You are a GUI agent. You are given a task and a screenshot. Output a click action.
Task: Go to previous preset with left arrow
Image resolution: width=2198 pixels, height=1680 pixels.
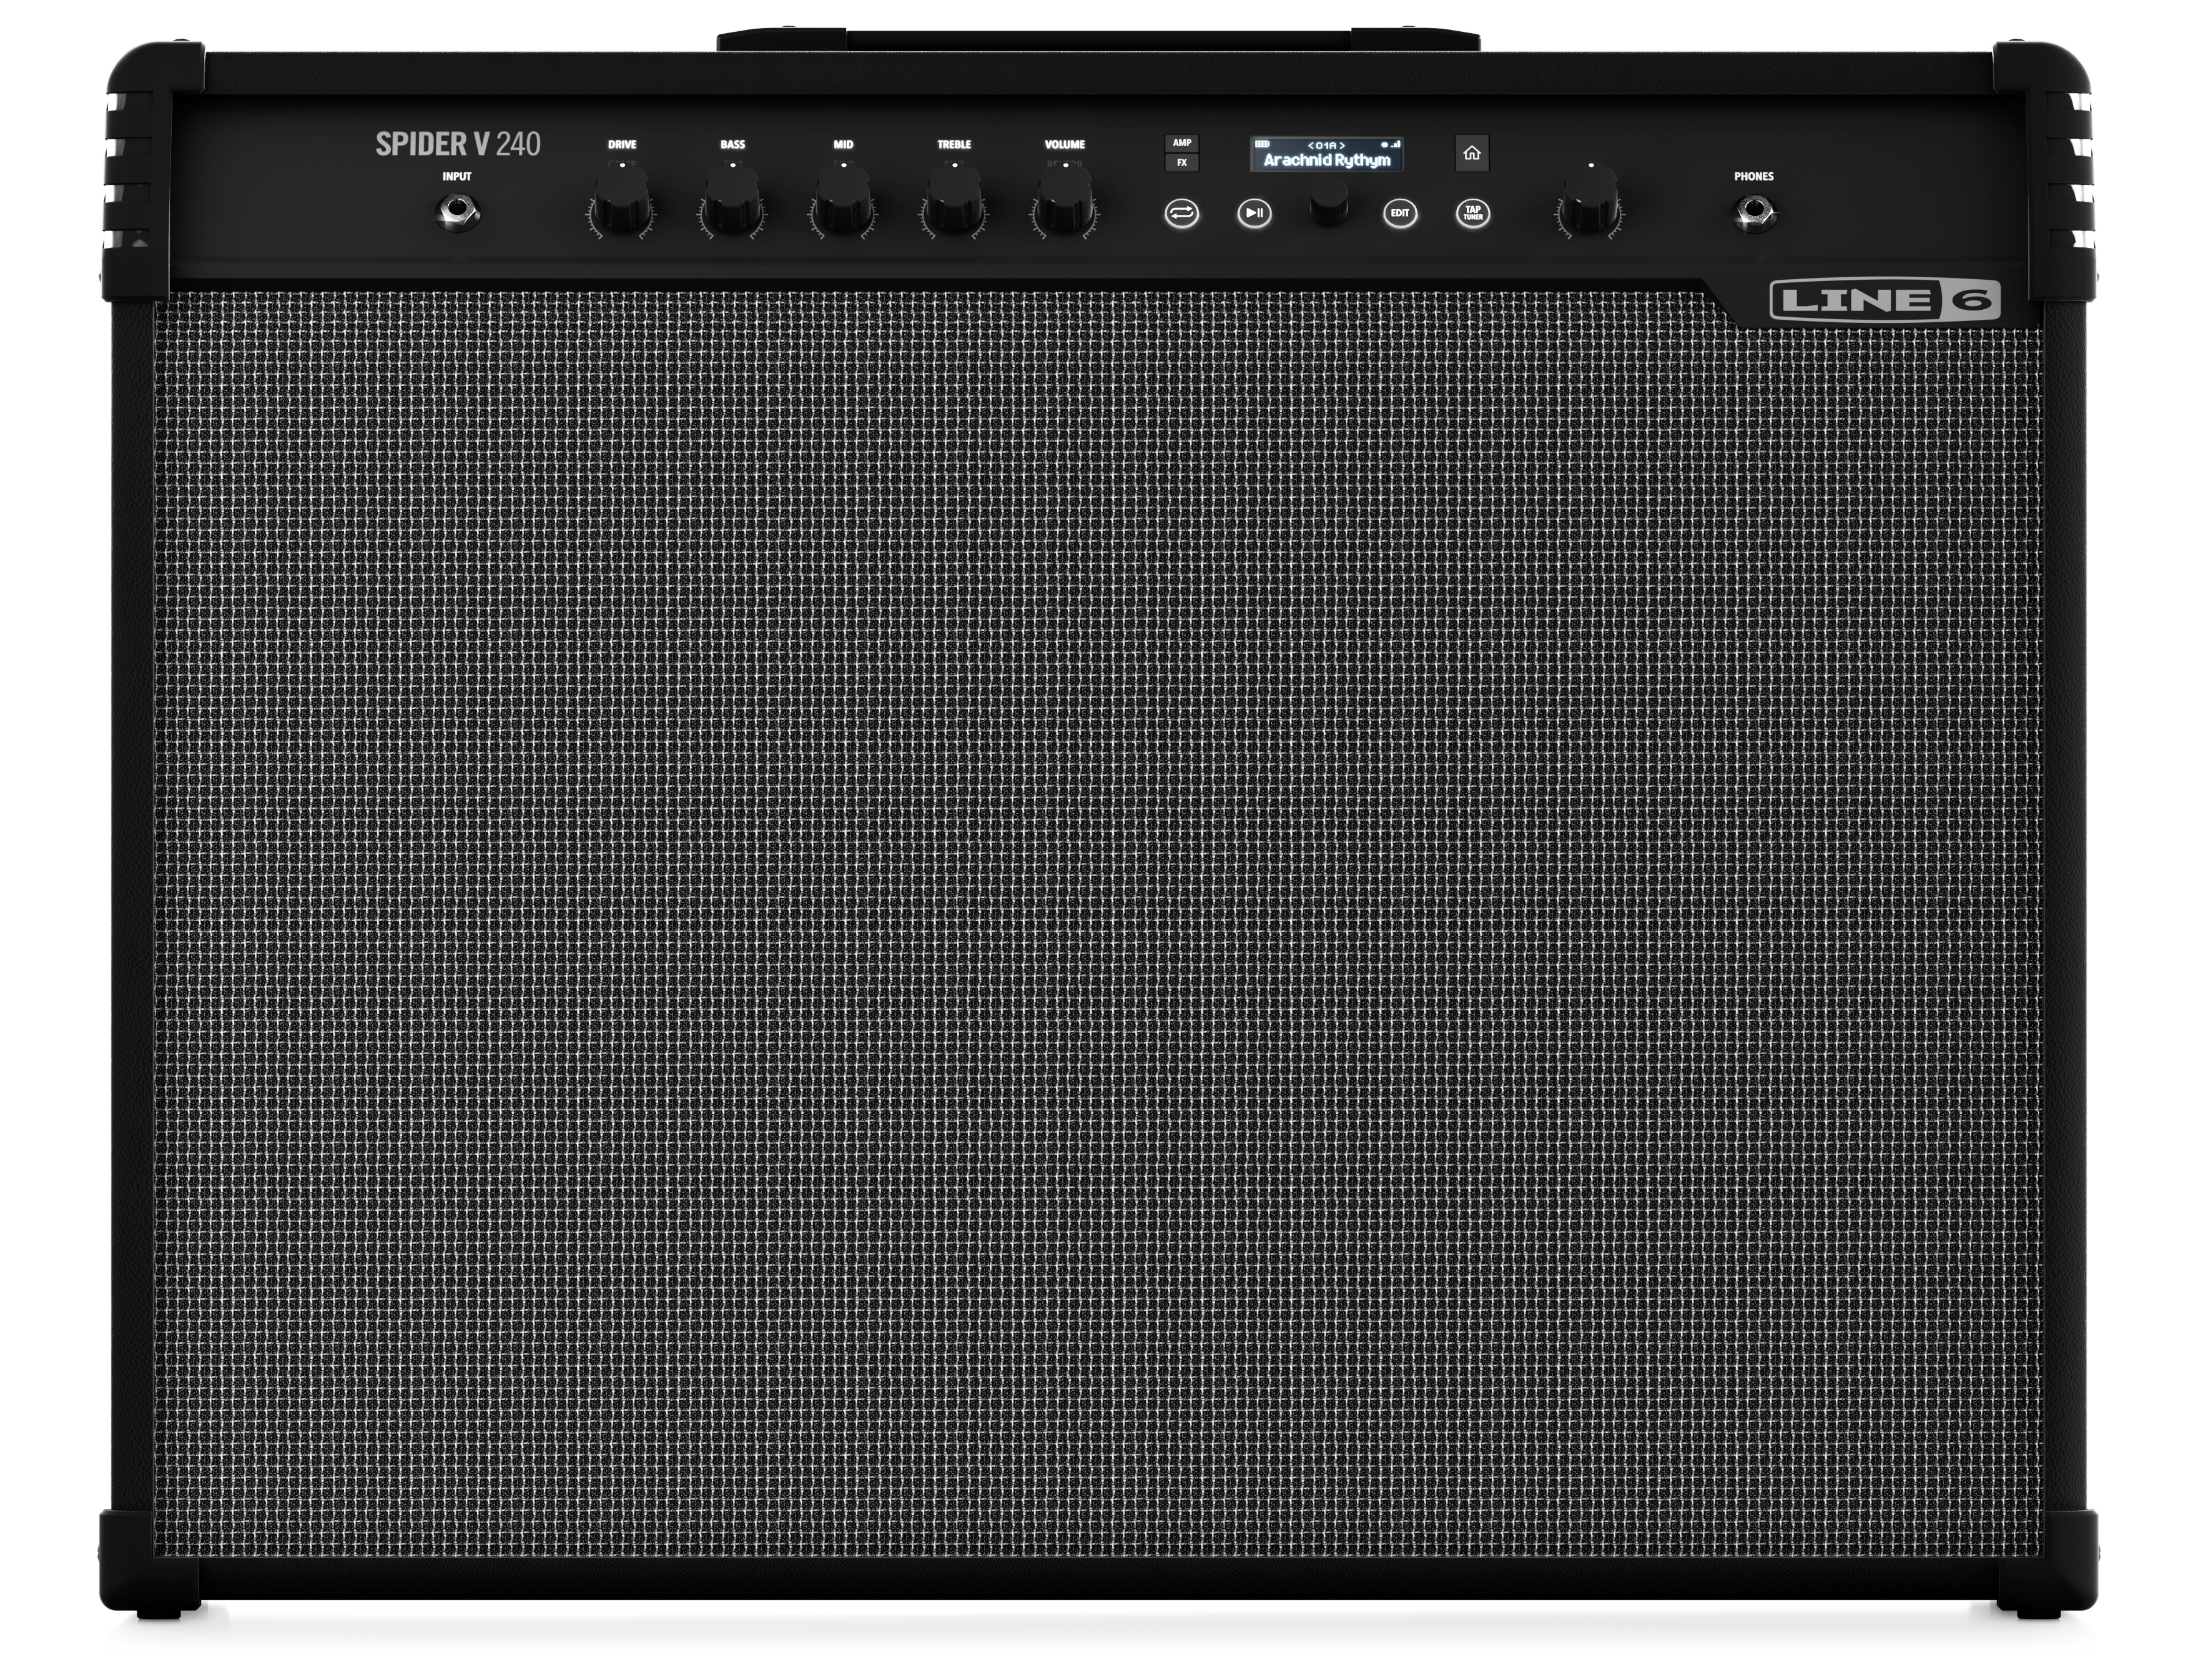1313,145
